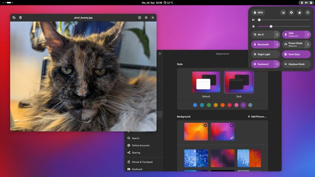The image size is (315, 177).
Task: Expand the VPN options arrow
Action: click(308, 34)
